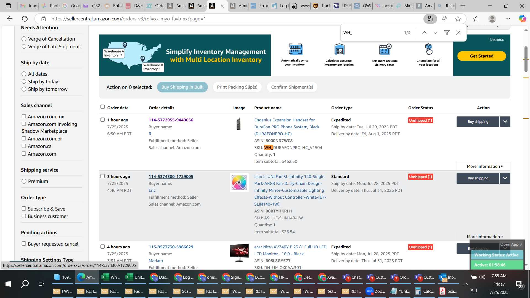This screenshot has width=530, height=298.
Task: Open the Favorites list icon
Action: click(476, 19)
